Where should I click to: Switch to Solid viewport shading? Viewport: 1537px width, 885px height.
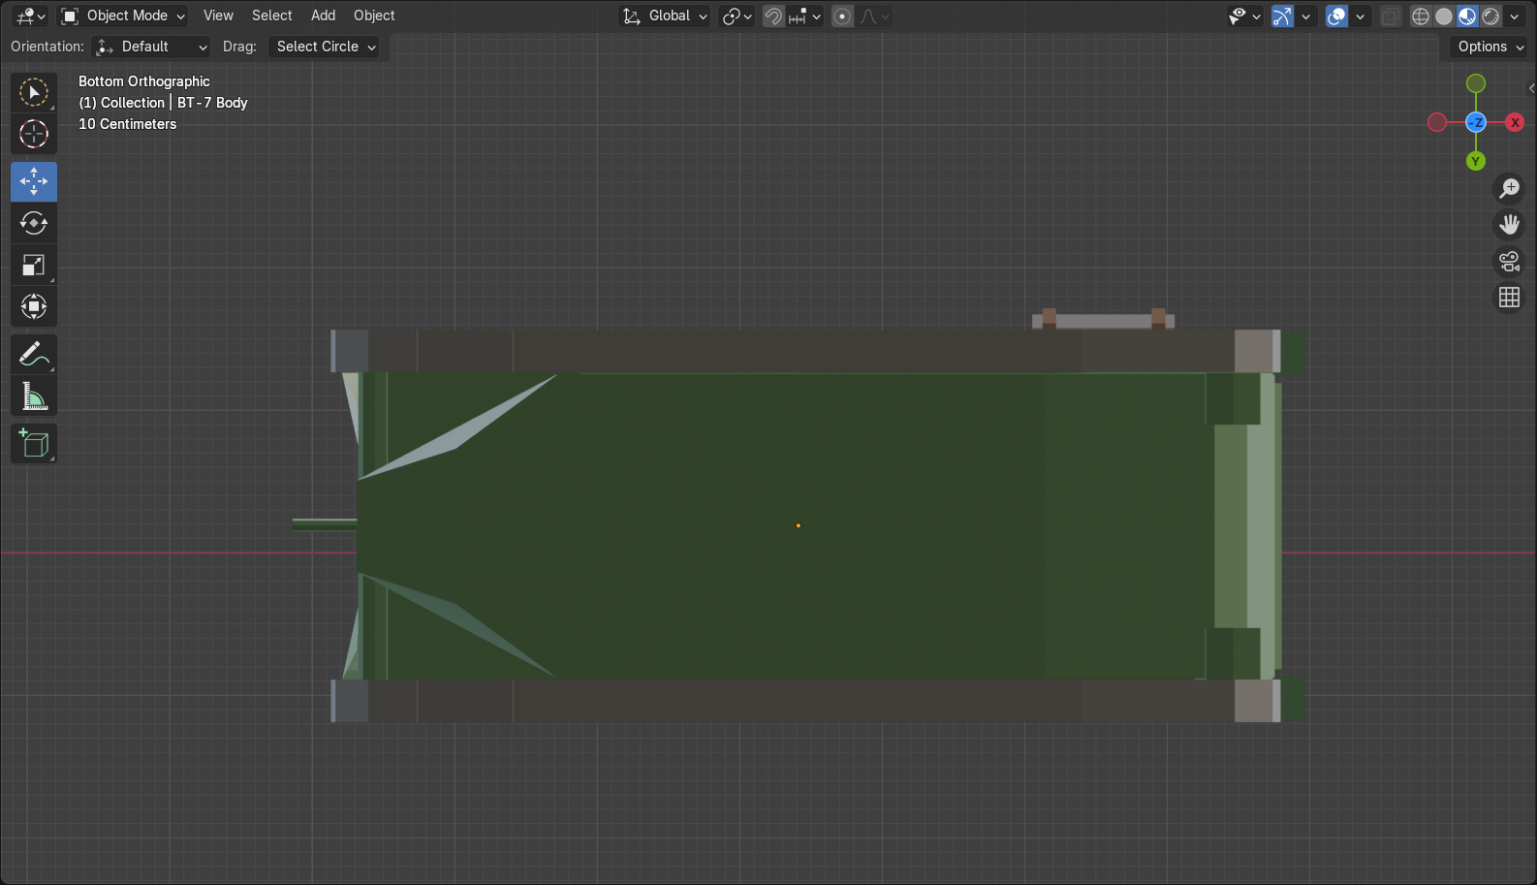(x=1444, y=16)
